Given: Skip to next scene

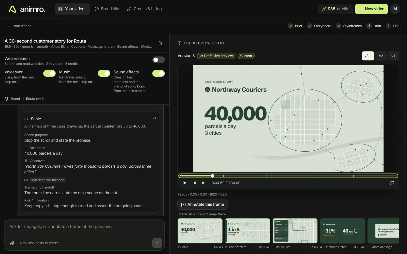Looking at the screenshot, I should [x=204, y=183].
